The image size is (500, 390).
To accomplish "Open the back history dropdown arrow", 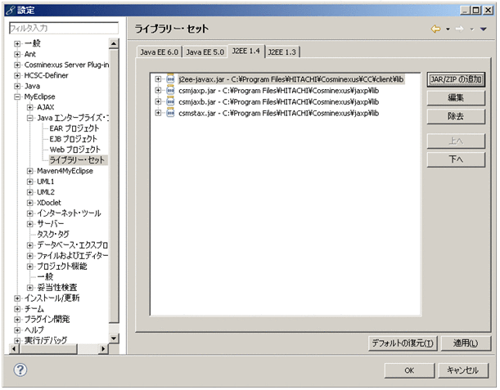I will (x=448, y=29).
